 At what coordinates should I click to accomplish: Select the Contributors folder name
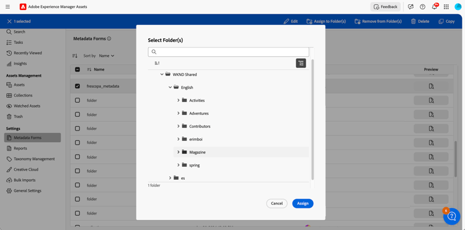coord(200,126)
